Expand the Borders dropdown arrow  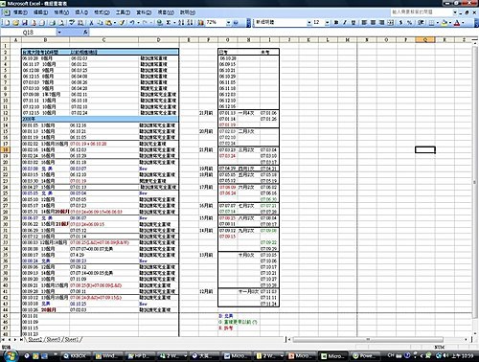click(x=438, y=22)
